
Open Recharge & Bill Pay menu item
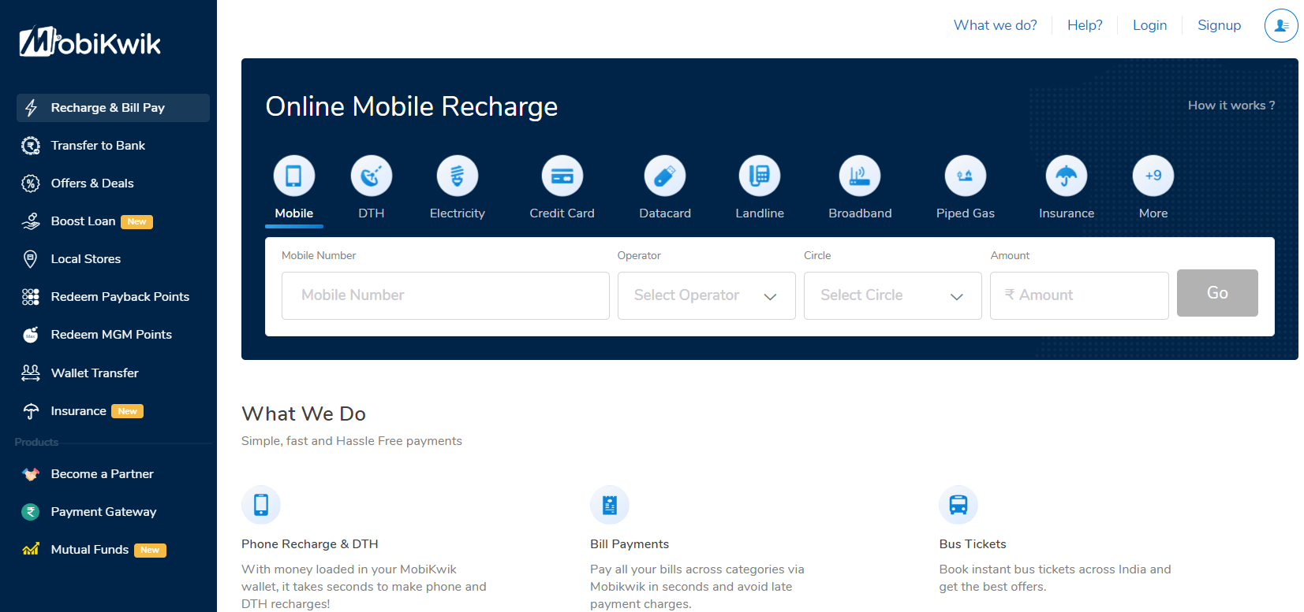point(113,108)
